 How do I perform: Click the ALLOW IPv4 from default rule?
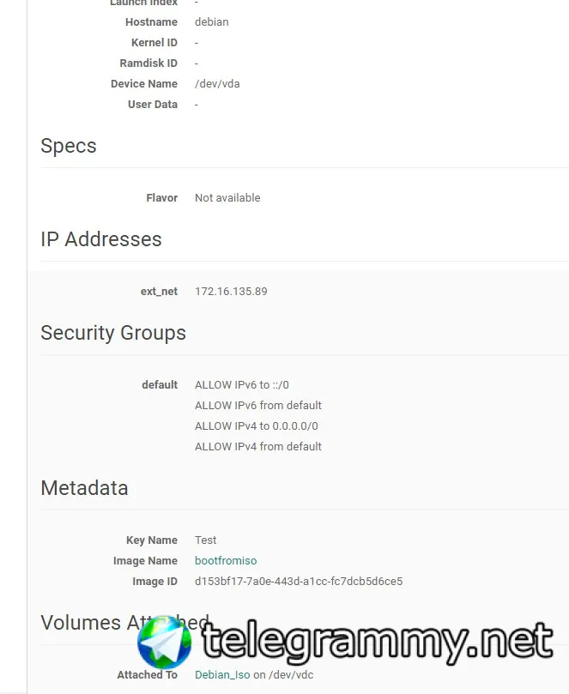[258, 447]
